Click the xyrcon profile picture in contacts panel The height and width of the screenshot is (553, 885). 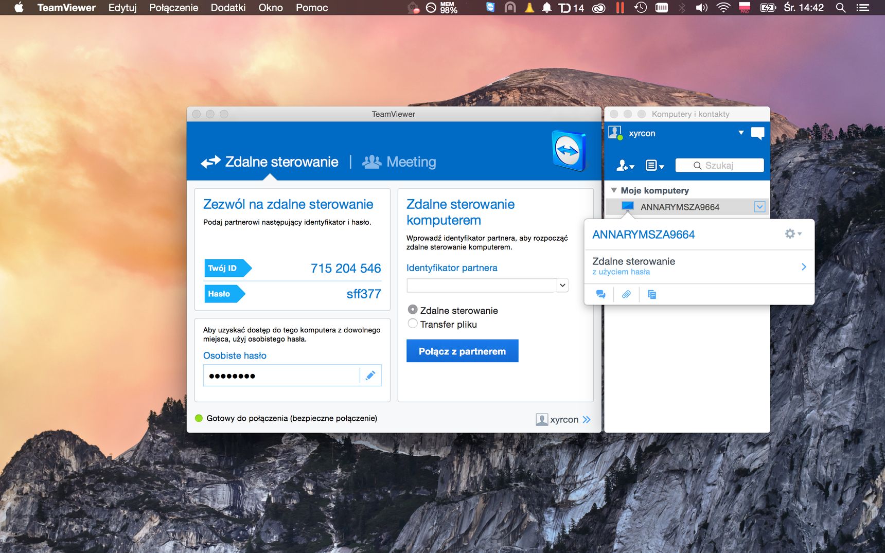click(615, 133)
